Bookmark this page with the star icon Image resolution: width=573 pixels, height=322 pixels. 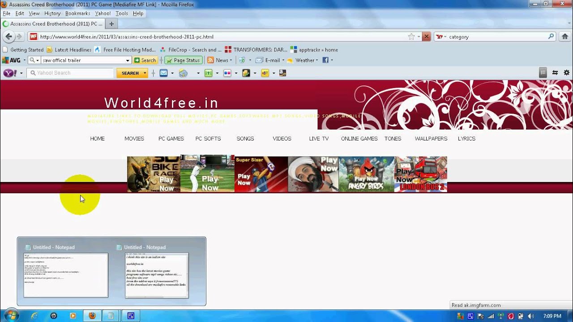pos(411,37)
